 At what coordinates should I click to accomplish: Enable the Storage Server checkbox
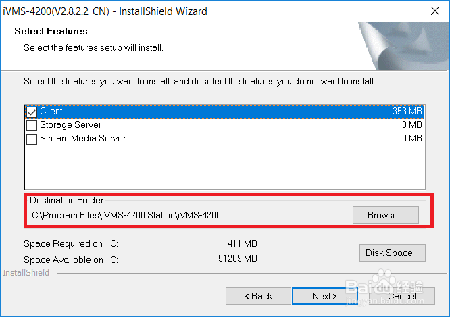32,126
